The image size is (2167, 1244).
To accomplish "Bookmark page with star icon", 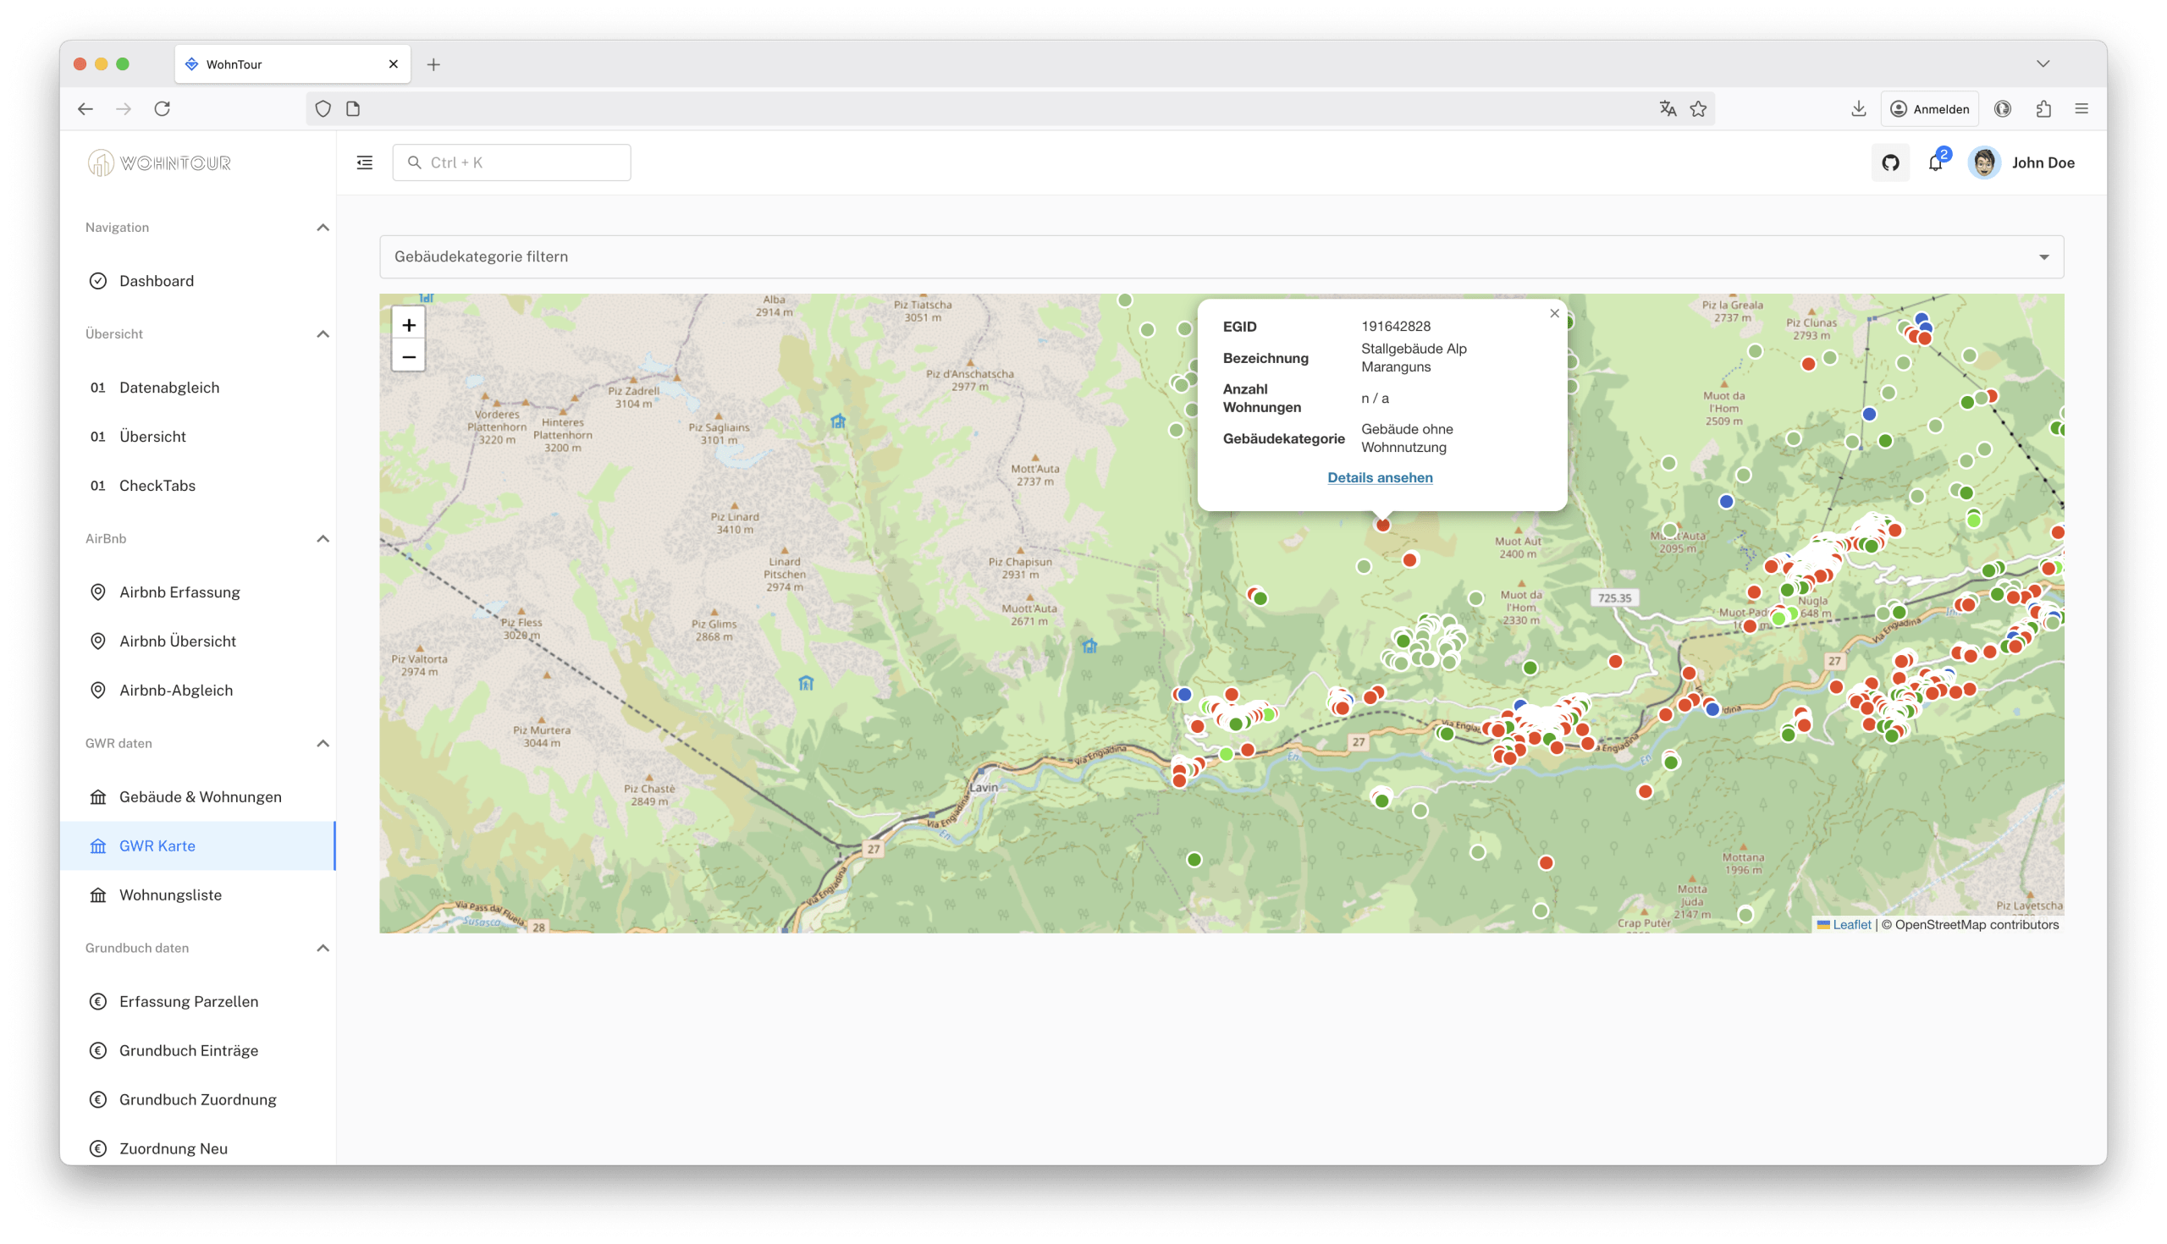I will 1698,108.
